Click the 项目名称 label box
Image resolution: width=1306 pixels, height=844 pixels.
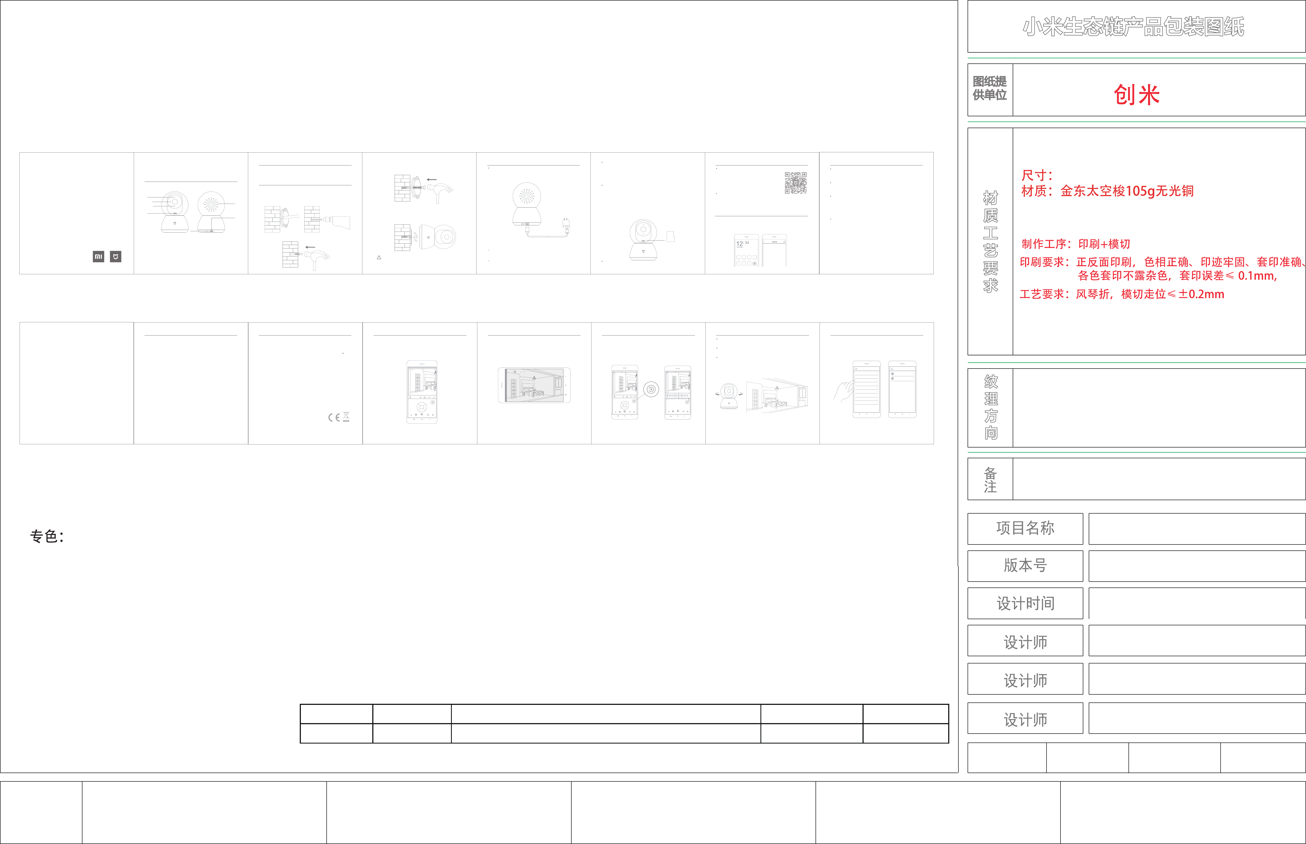(x=1025, y=528)
